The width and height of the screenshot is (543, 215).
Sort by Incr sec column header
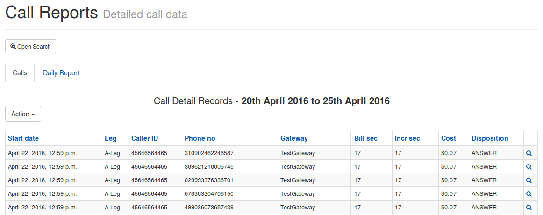(407, 138)
